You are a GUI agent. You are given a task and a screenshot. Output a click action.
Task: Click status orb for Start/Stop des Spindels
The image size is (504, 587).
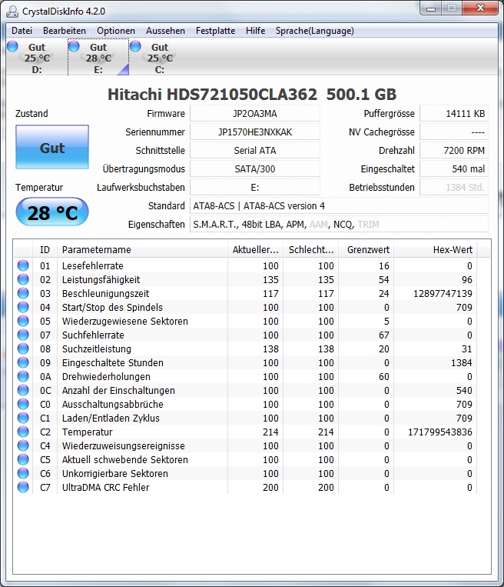pyautogui.click(x=23, y=307)
